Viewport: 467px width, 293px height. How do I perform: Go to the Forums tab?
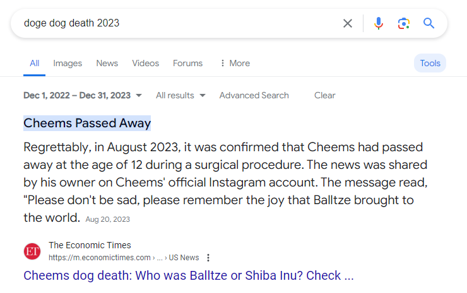[x=187, y=63]
